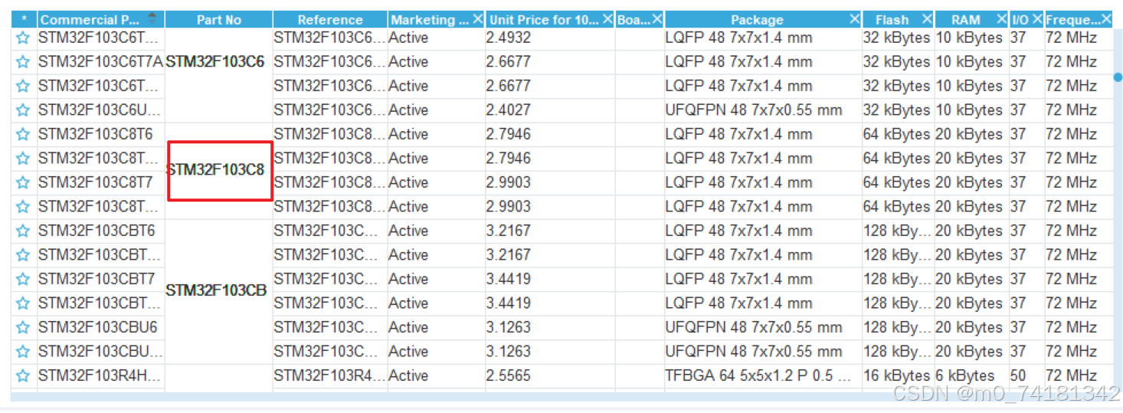Click Active status in STM32F103C6T7A row

point(436,62)
